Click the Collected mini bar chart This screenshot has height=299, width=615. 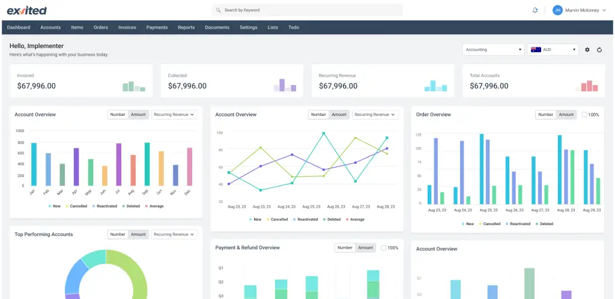pyautogui.click(x=285, y=85)
